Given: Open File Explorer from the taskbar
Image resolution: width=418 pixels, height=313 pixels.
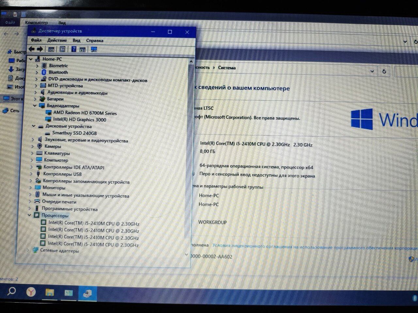Looking at the screenshot, I should (x=49, y=292).
